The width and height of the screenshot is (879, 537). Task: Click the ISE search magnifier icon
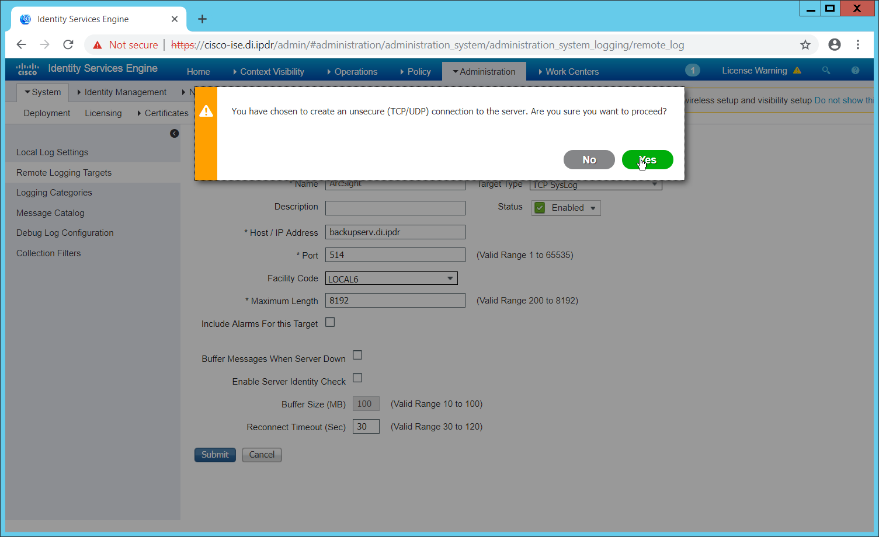coord(826,71)
